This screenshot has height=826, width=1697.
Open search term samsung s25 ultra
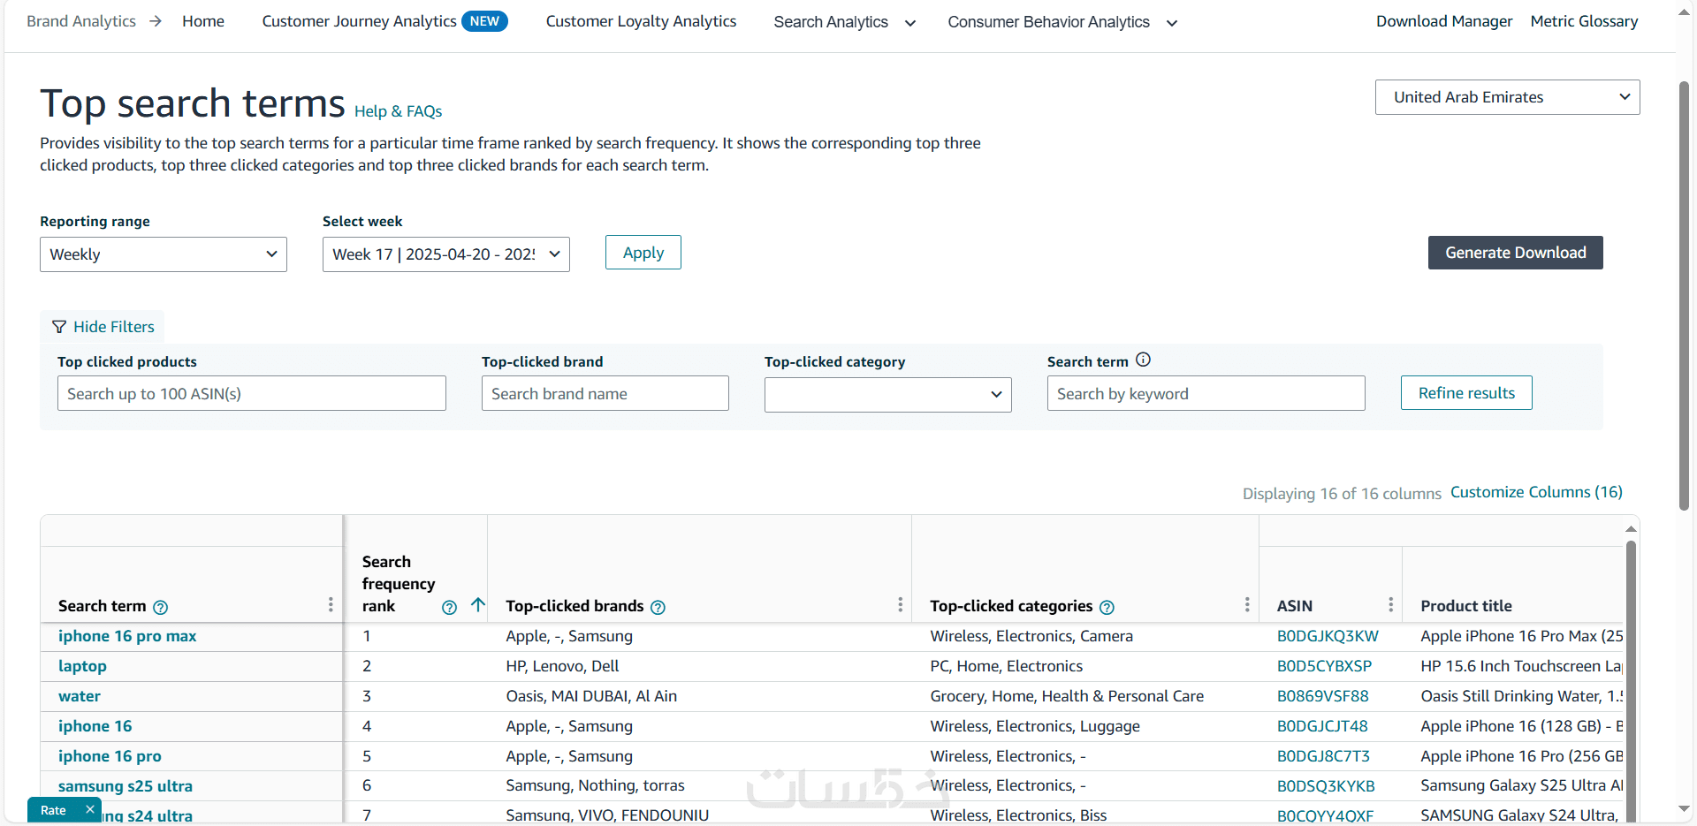(126, 786)
